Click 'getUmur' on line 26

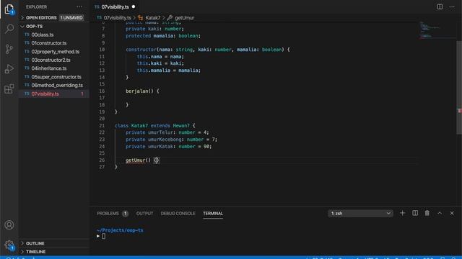[135, 160]
